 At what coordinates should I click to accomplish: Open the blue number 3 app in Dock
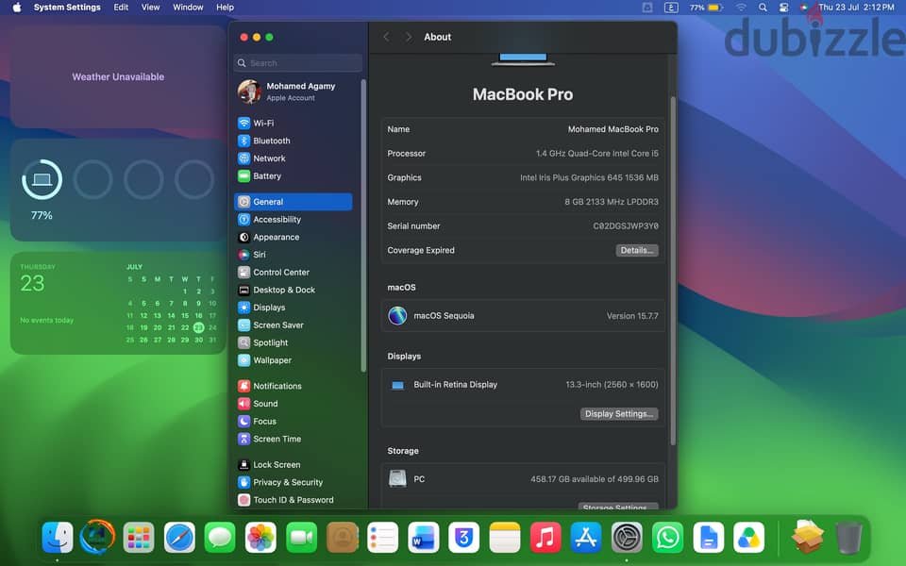(x=464, y=537)
